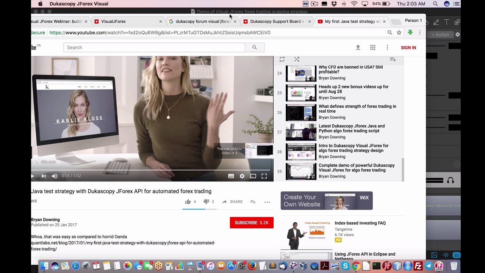Click the Wix Create Your Own Website ad
485x273 pixels.
click(x=327, y=201)
